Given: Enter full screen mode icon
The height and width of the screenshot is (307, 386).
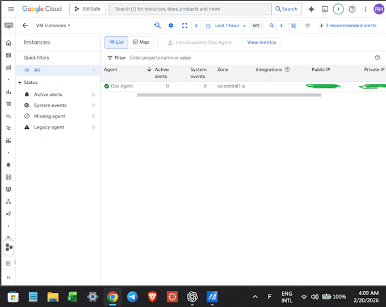Looking at the screenshot, I should (184, 26).
